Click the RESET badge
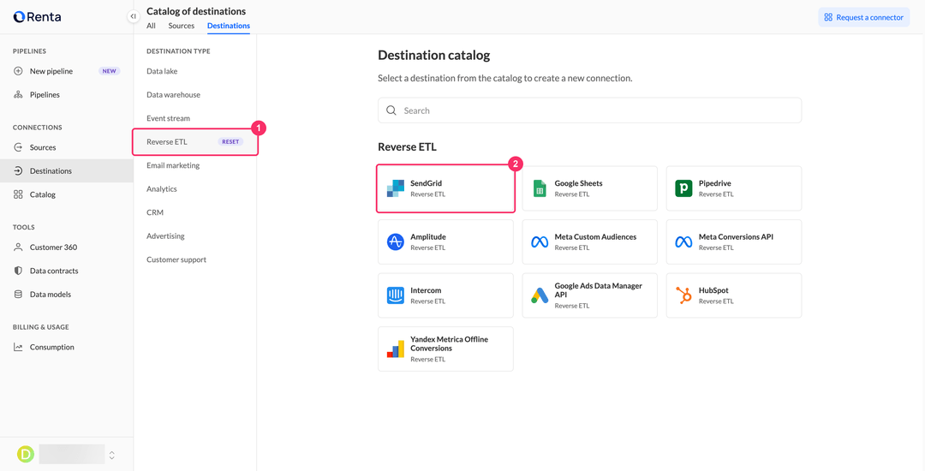This screenshot has width=925, height=471. (x=230, y=142)
